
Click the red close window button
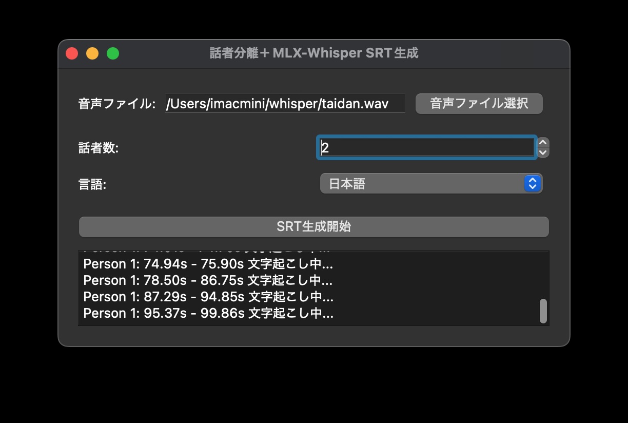pos(72,53)
